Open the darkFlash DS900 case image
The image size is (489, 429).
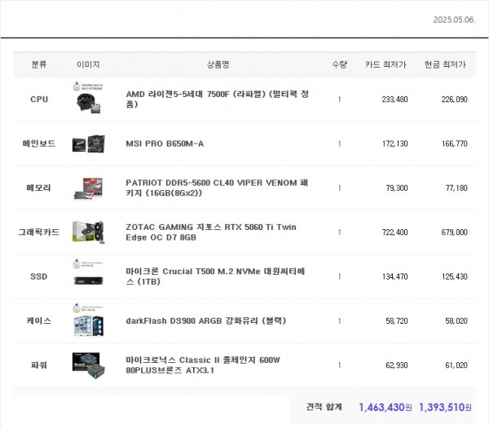tap(88, 320)
